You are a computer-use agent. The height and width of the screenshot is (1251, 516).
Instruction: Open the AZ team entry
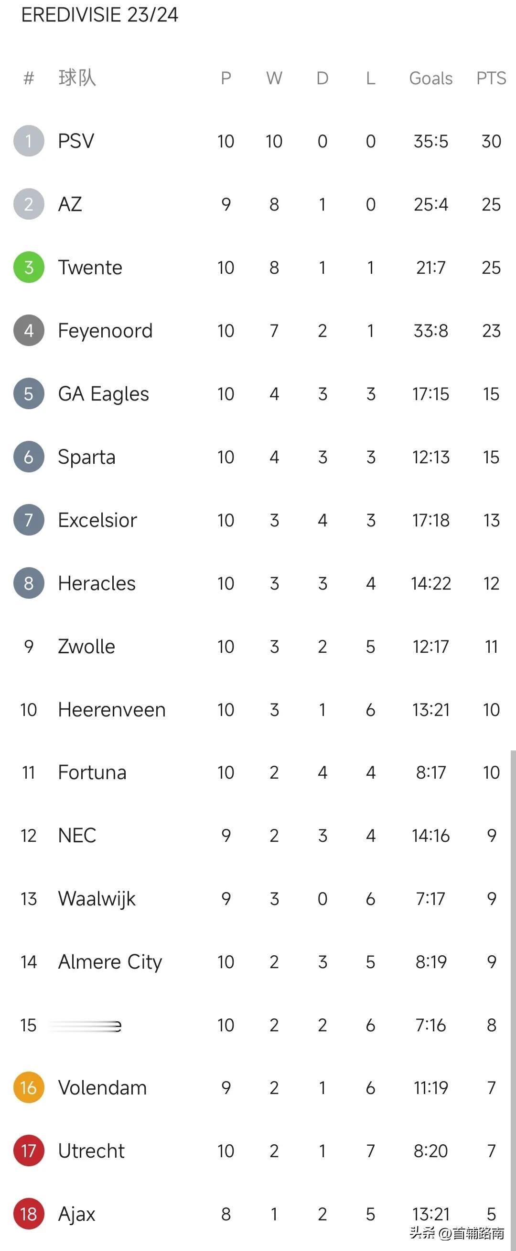pyautogui.click(x=258, y=204)
